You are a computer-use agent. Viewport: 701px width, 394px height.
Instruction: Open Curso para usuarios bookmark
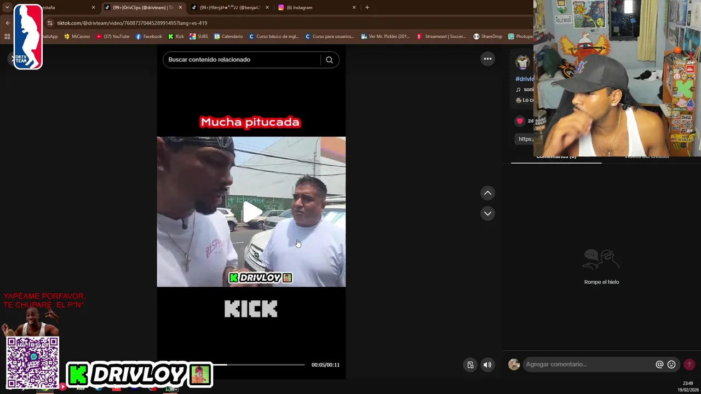point(330,37)
